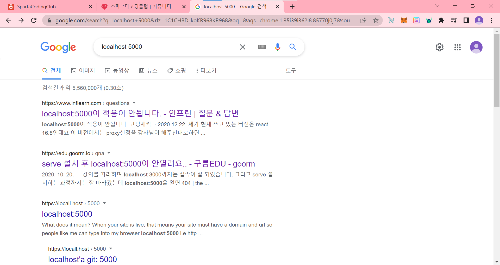The width and height of the screenshot is (500, 265).
Task: Select the 뉴스 search tab
Action: coord(148,71)
